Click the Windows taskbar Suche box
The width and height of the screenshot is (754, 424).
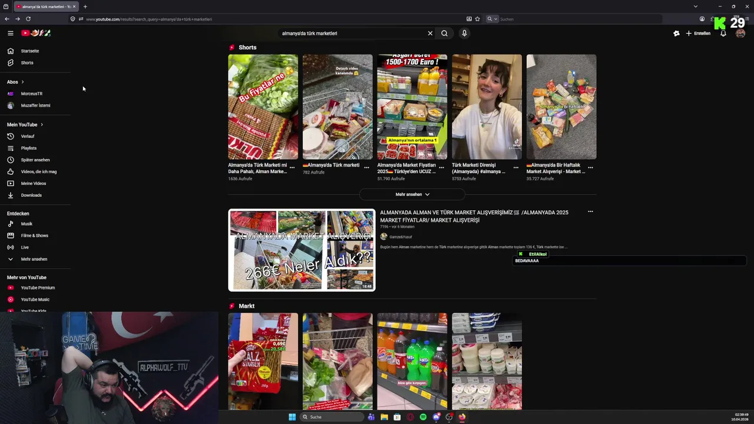[332, 417]
